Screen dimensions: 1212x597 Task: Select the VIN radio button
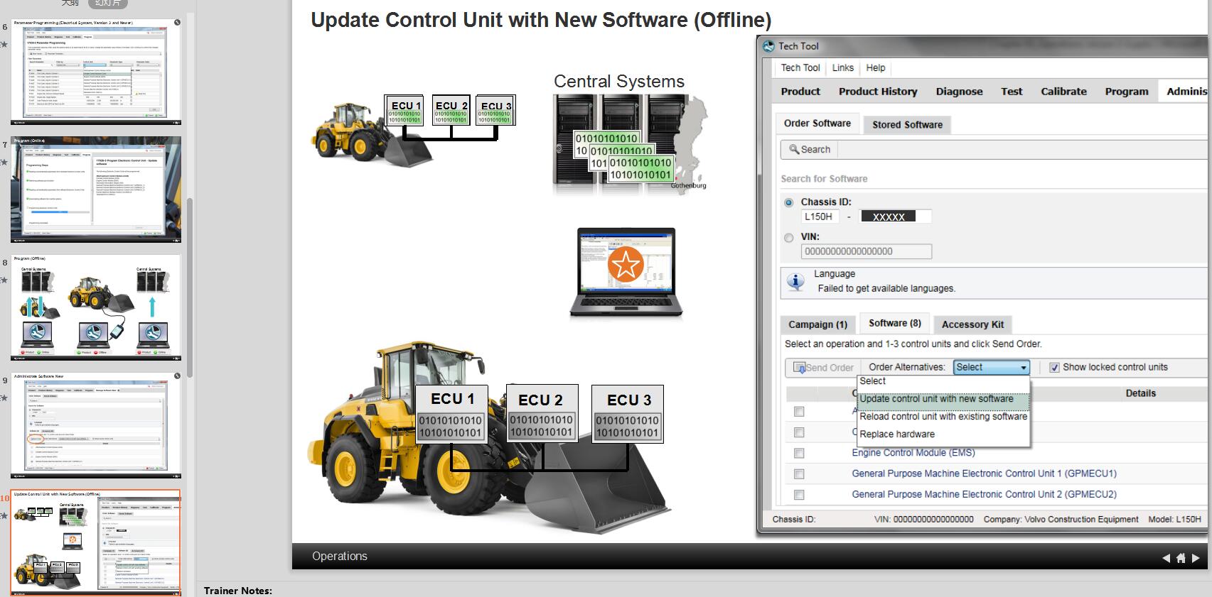[788, 238]
